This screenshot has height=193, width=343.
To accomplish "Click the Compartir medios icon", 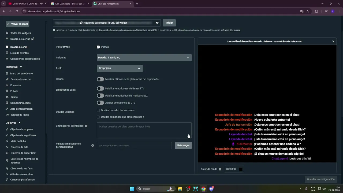I will [x=7, y=103].
